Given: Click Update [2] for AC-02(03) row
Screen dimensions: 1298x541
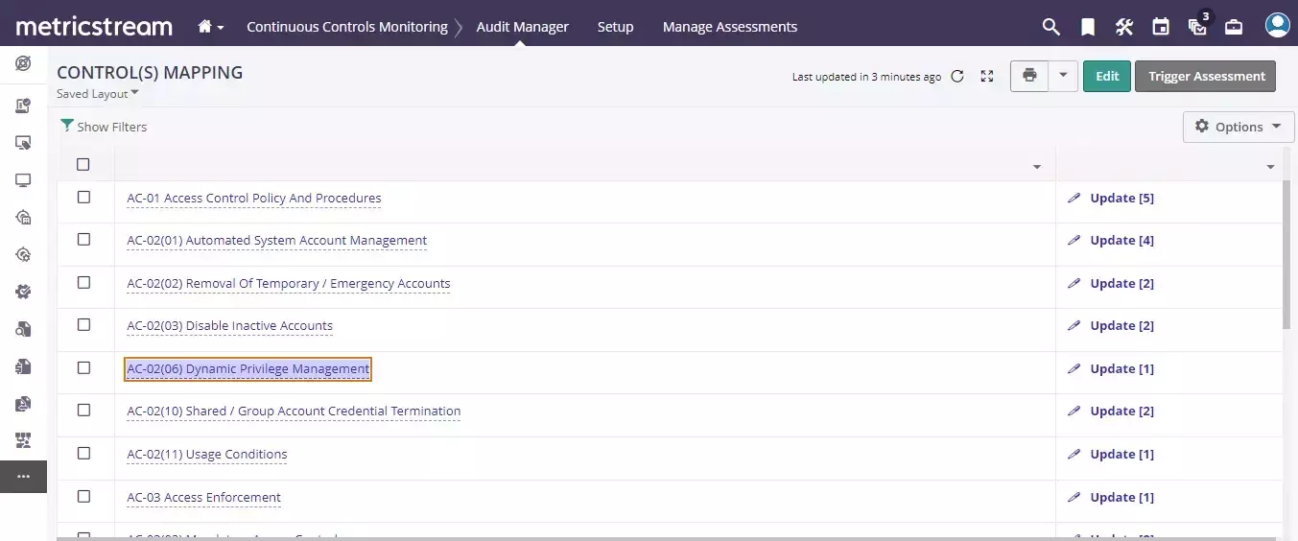Looking at the screenshot, I should click(x=1122, y=326).
